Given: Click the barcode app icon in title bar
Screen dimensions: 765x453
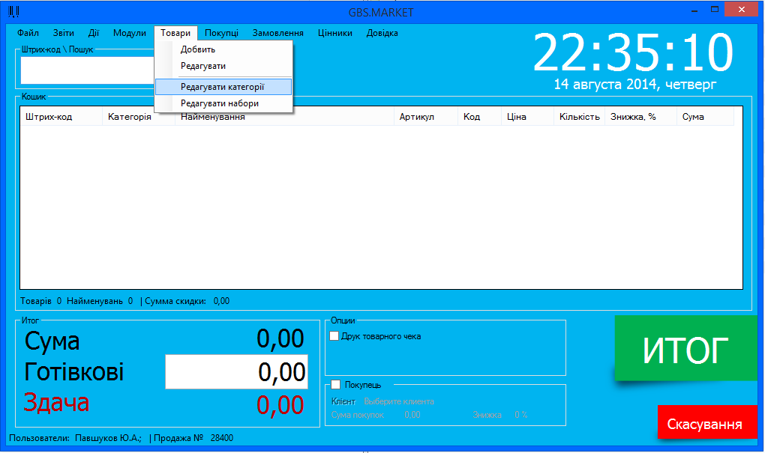Looking at the screenshot, I should tap(13, 11).
